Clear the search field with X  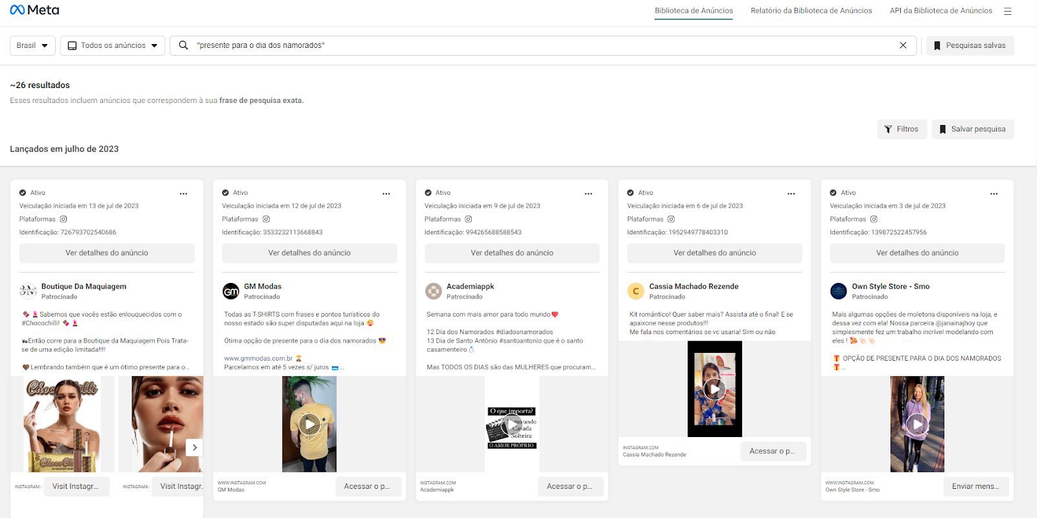(x=903, y=45)
